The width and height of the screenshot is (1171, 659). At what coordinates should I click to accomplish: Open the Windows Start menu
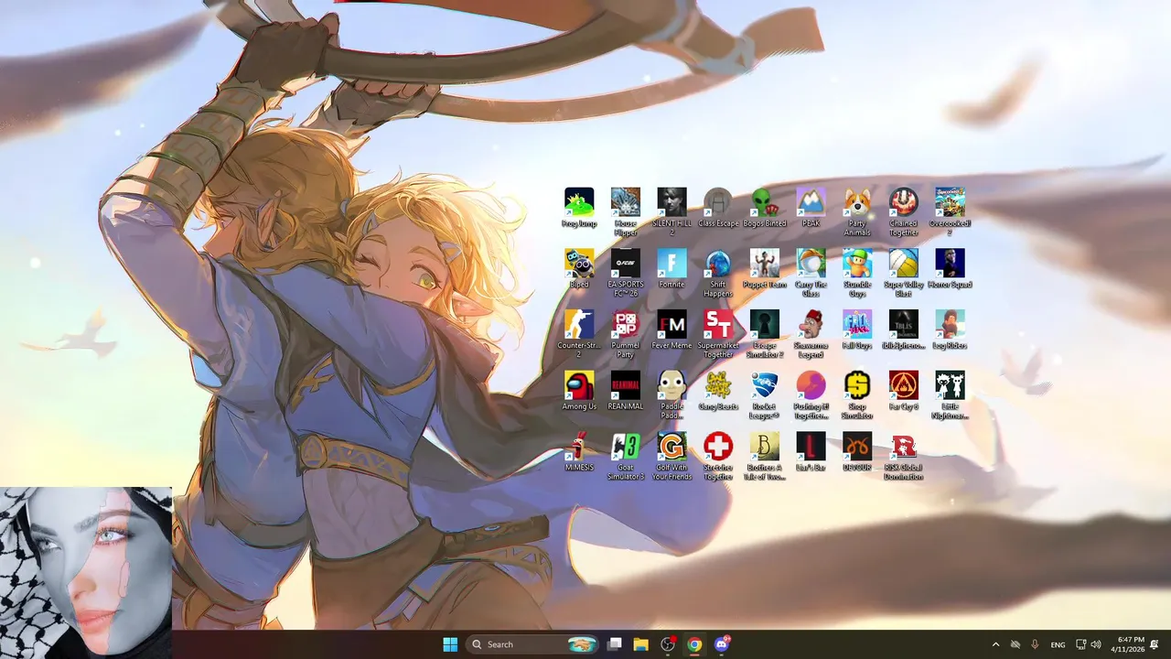pos(450,644)
